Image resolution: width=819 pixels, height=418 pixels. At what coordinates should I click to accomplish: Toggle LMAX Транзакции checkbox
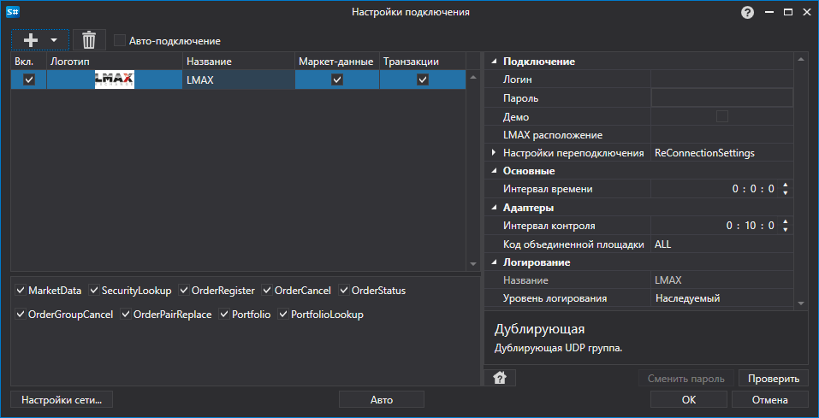[423, 79]
